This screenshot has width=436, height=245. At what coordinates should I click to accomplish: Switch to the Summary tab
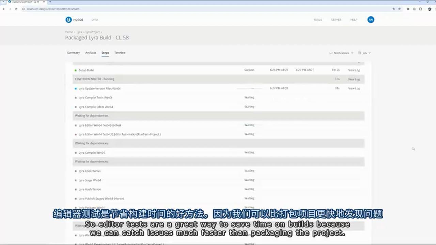(x=73, y=53)
